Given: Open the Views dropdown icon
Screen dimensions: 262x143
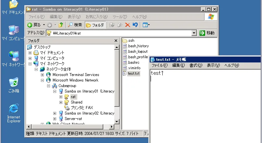Looking at the screenshot, I should point(146,25).
